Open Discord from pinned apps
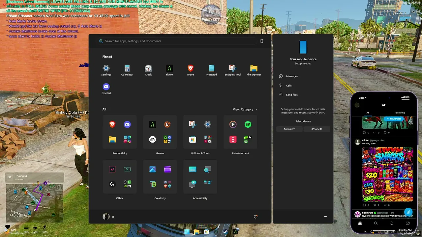This screenshot has height=237, width=422. click(x=106, y=89)
